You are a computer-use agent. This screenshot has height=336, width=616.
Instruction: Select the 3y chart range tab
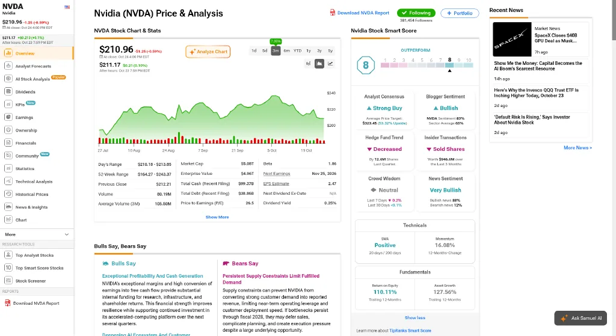click(319, 50)
